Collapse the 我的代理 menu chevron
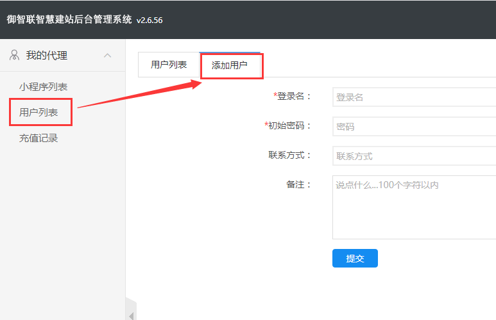Screen dimensions: 496x320 coord(107,56)
